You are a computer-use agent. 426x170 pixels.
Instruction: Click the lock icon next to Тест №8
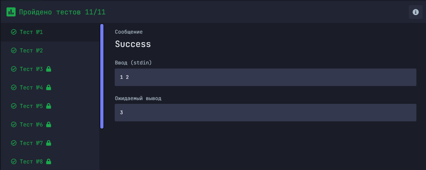click(48, 161)
